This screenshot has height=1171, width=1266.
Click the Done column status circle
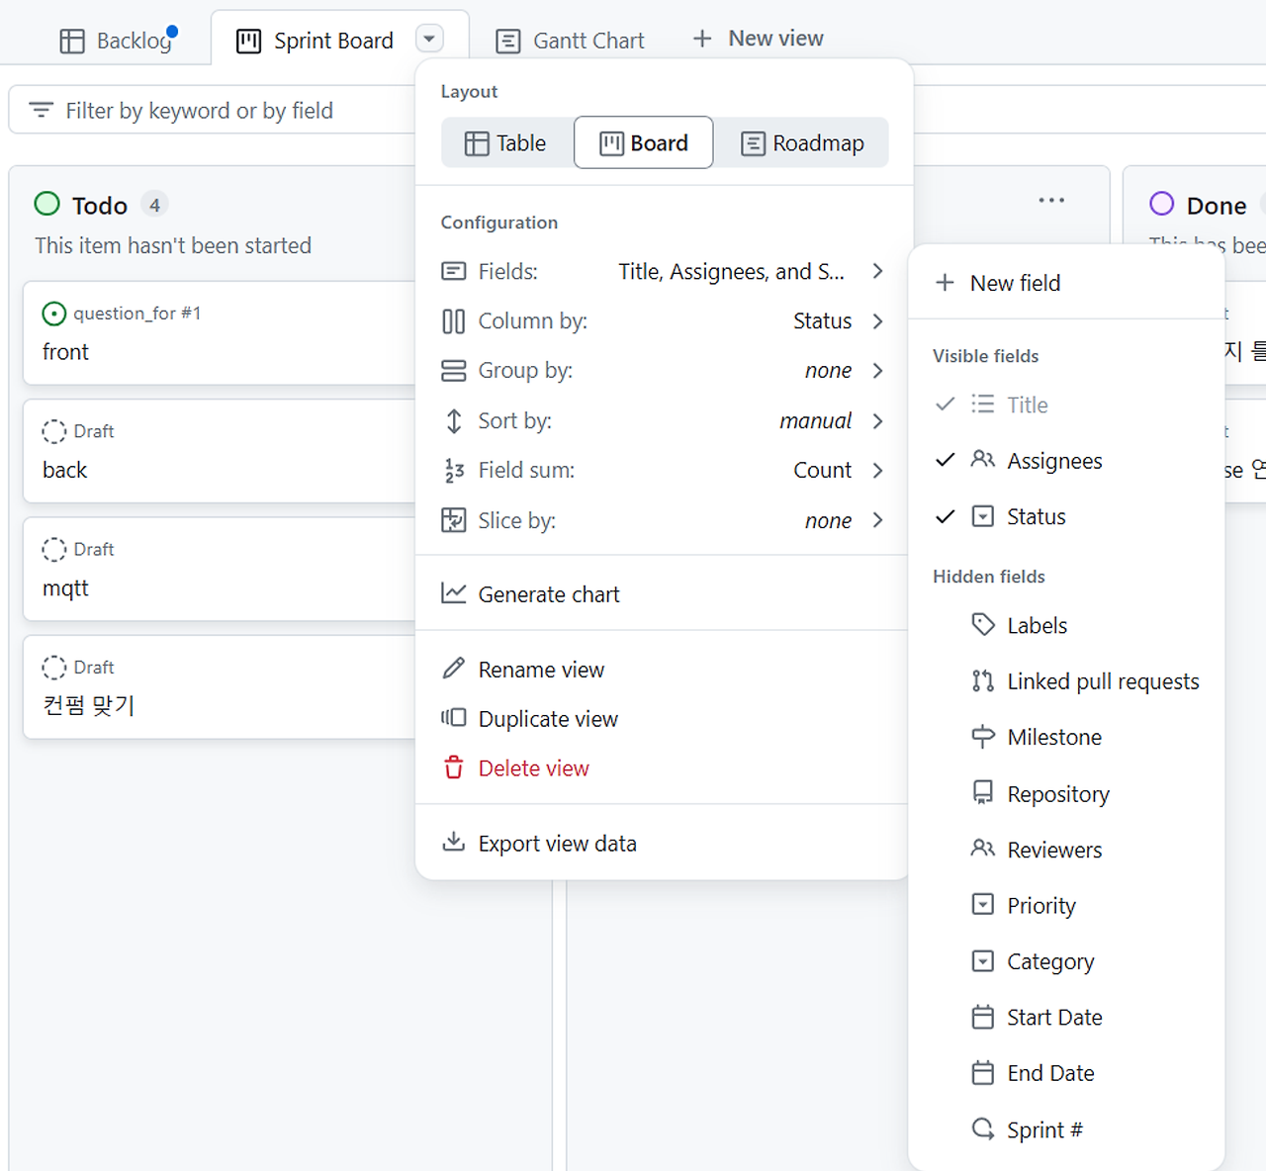coord(1162,204)
